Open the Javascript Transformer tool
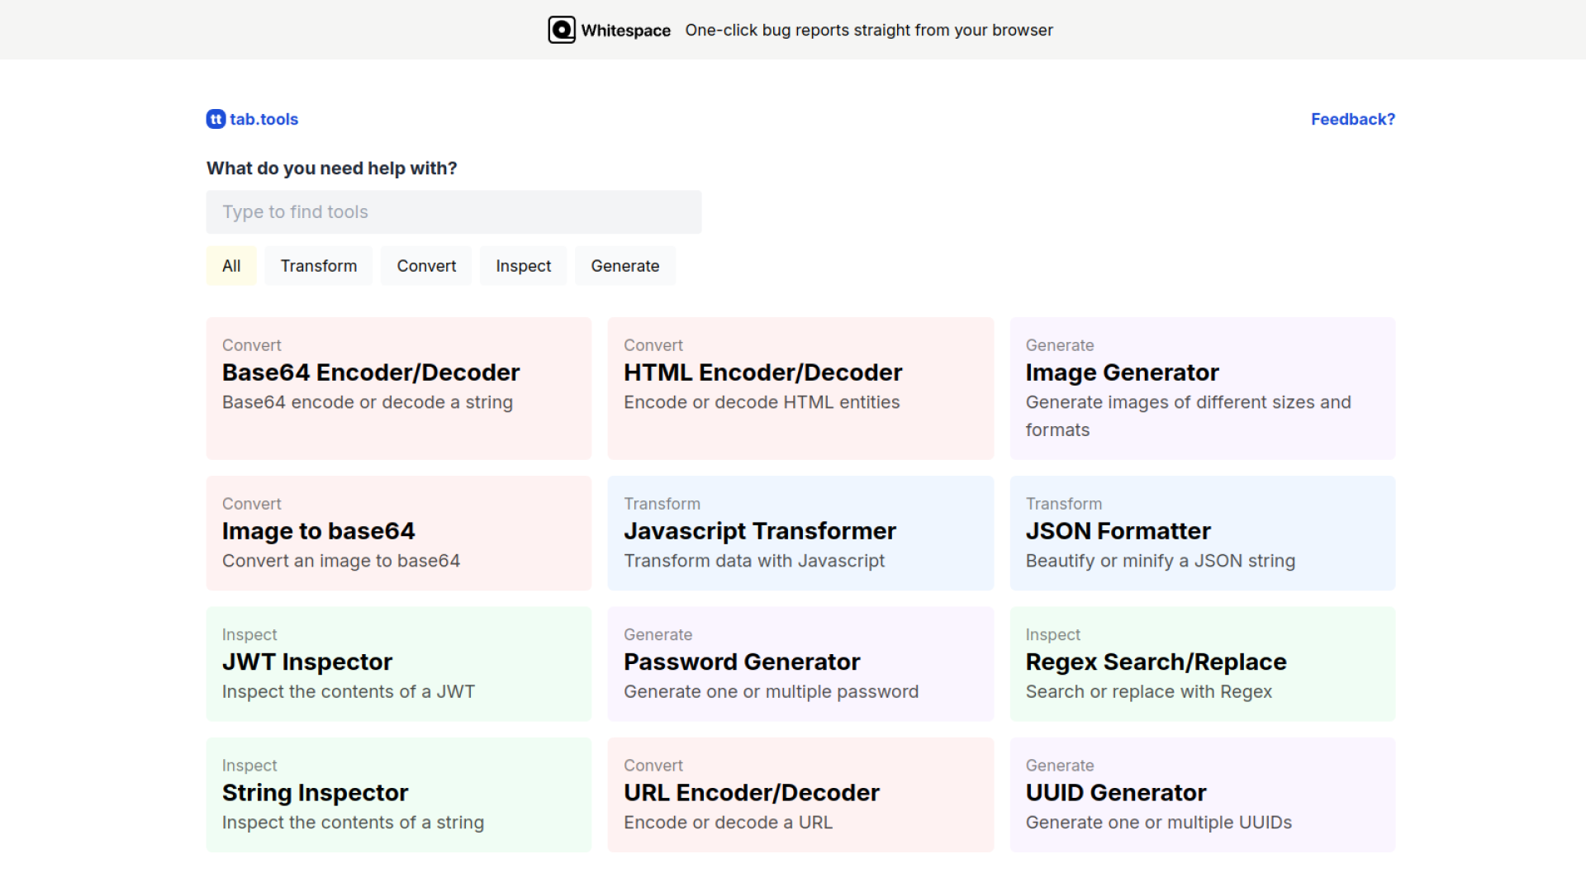This screenshot has height=892, width=1586. [x=800, y=533]
